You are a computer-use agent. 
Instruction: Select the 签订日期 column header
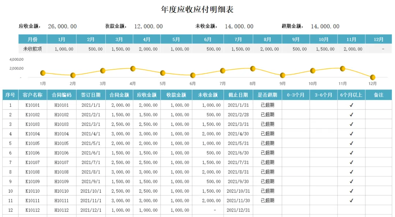point(91,95)
